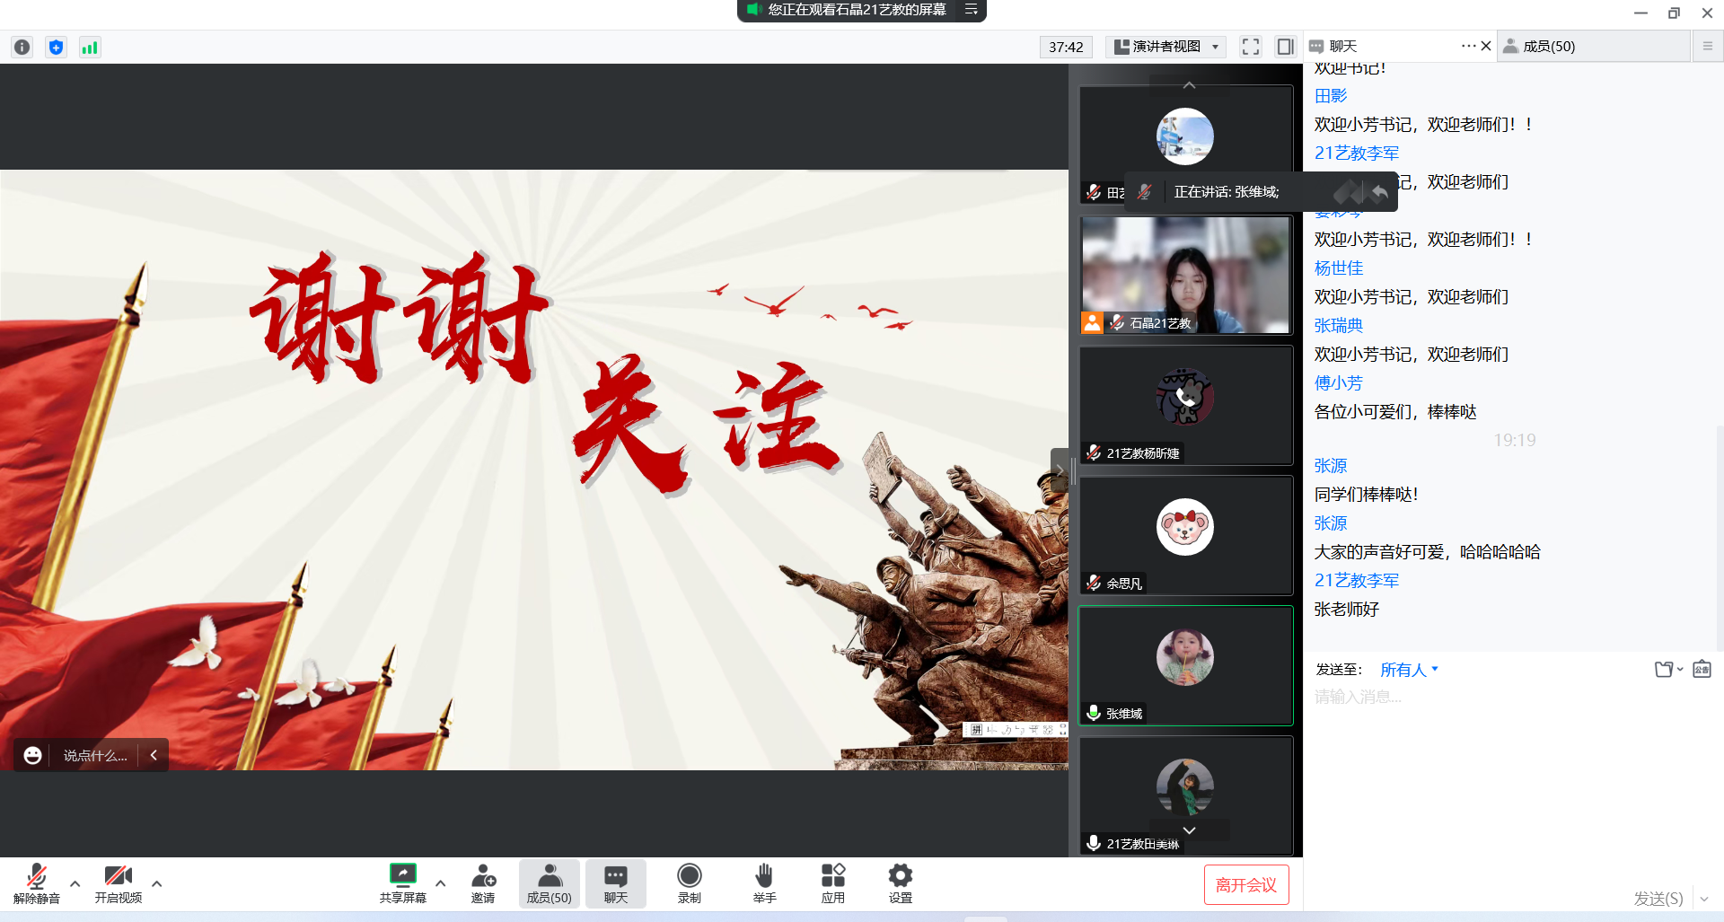
Task: Open the Share Screen button
Action: (x=402, y=883)
